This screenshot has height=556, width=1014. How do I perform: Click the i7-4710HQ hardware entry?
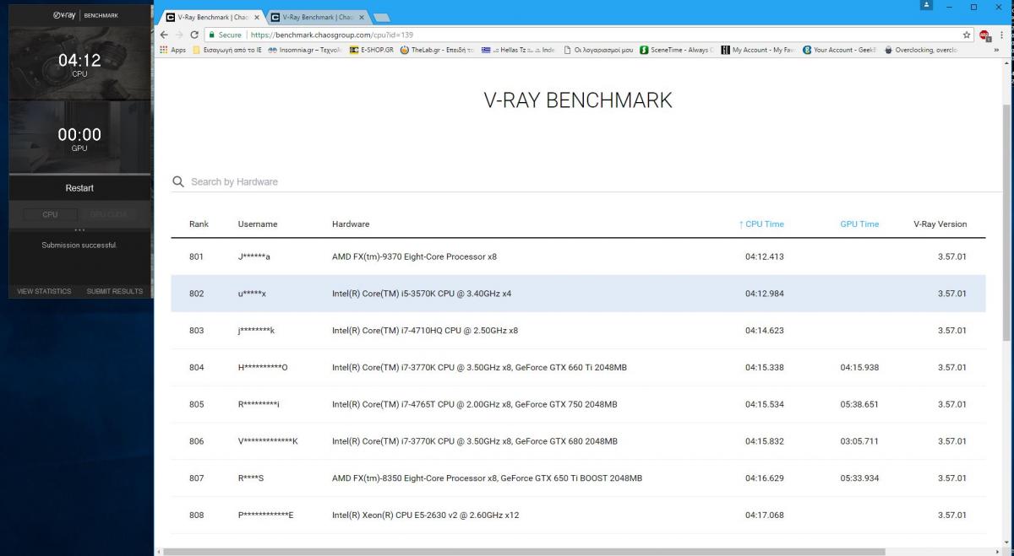(424, 331)
